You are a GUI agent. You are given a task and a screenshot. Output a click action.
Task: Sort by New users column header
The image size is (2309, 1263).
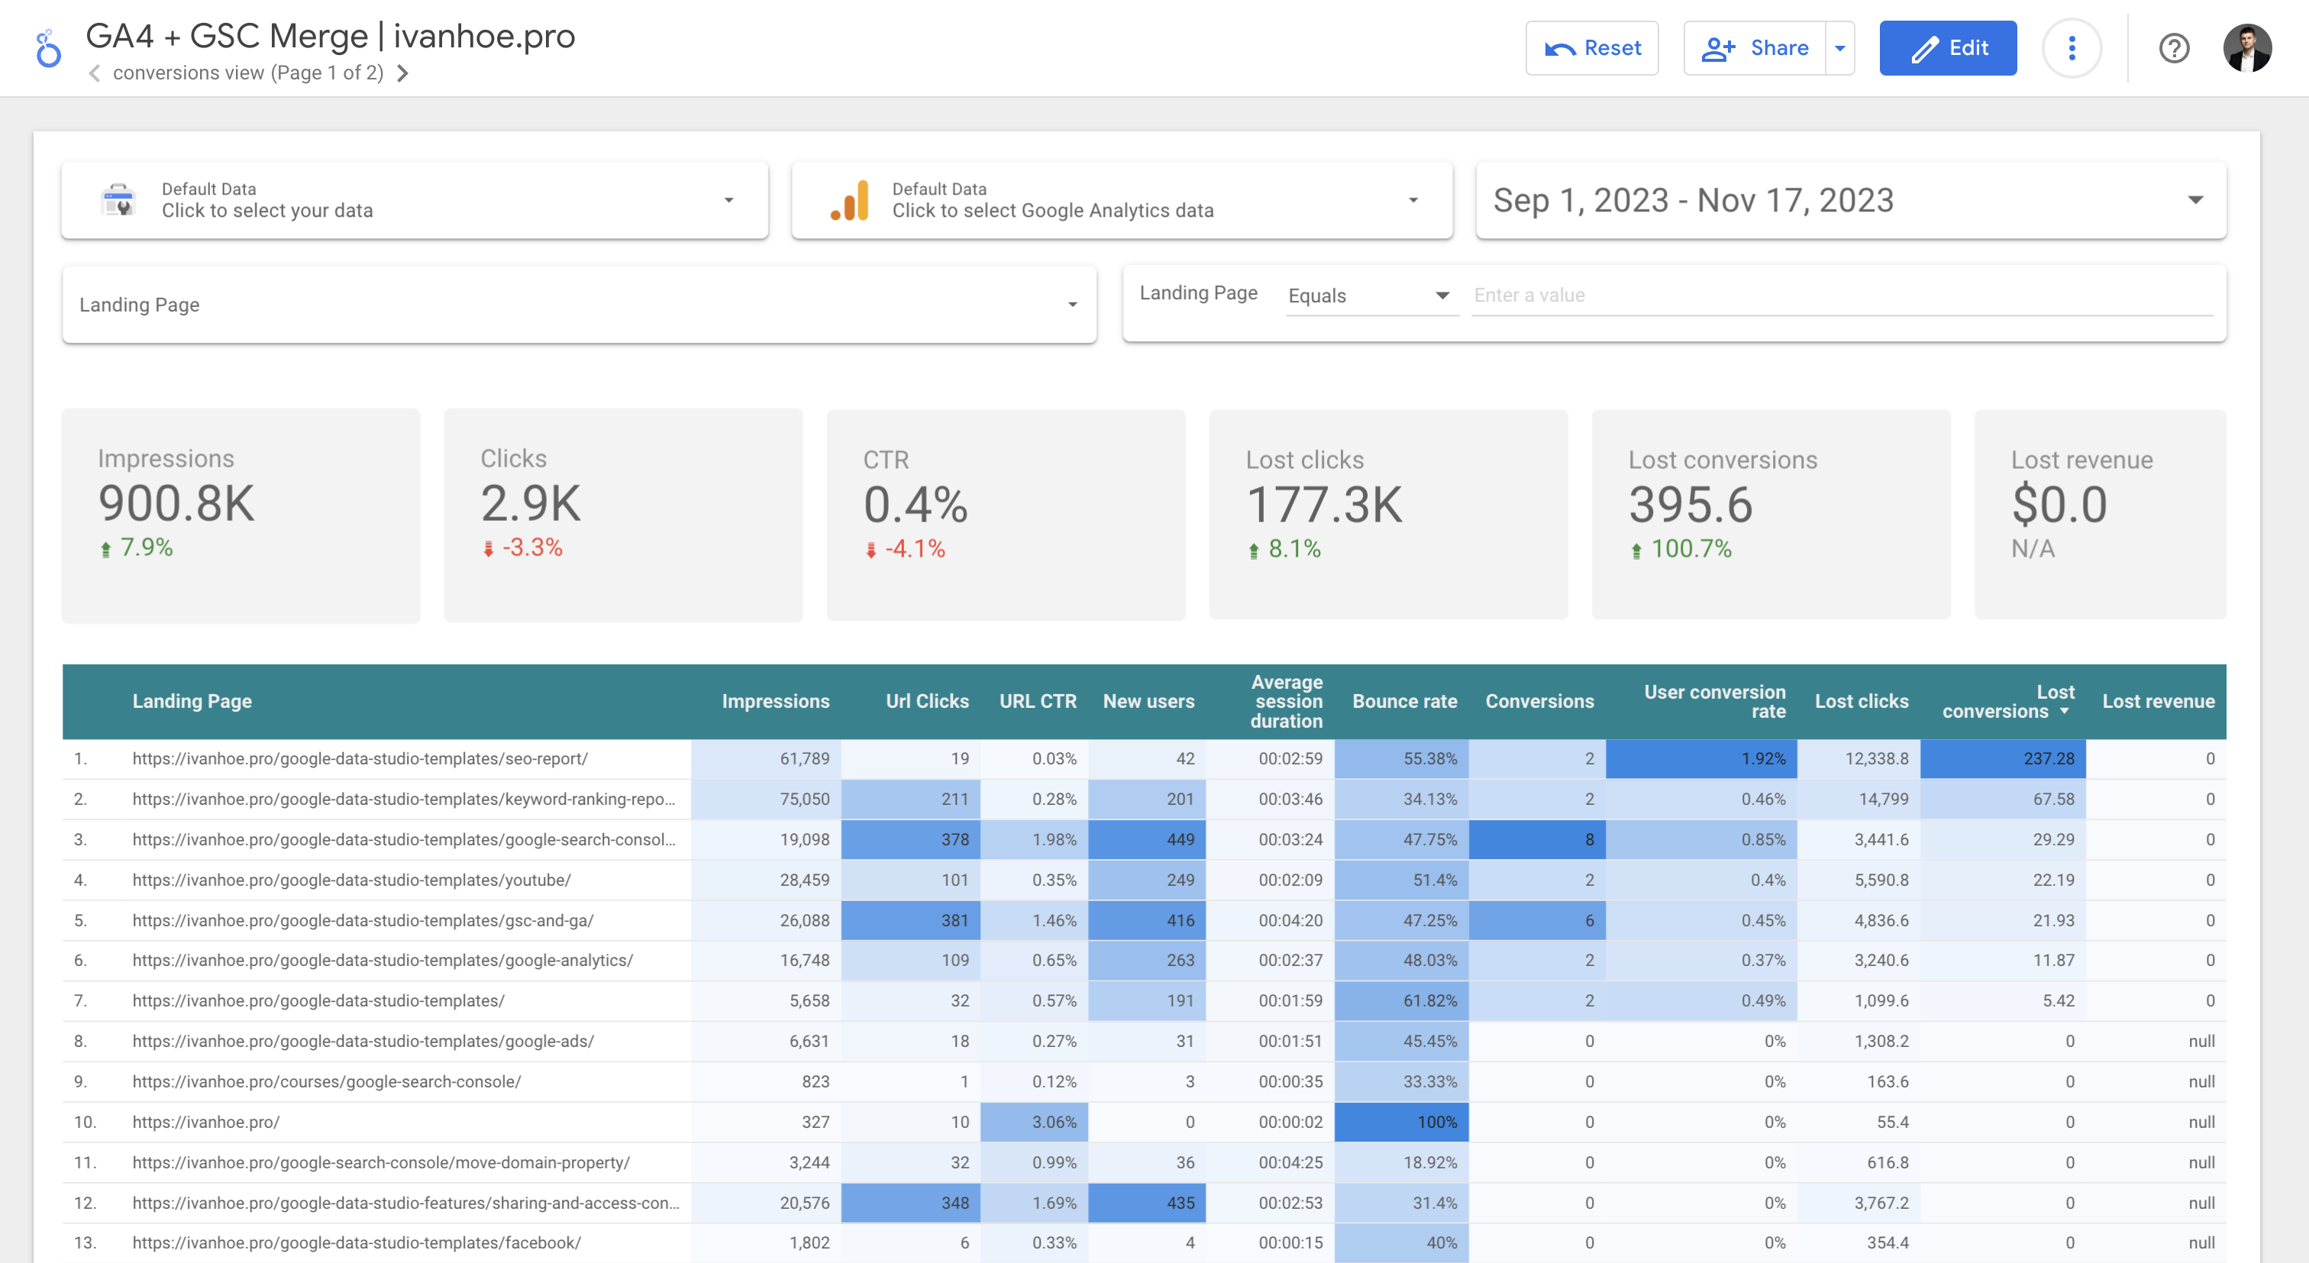[1148, 702]
